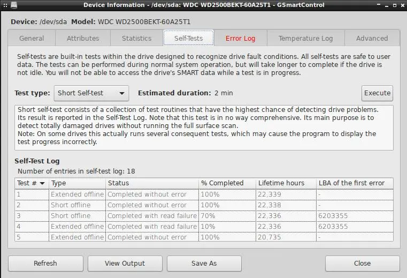Click row 5 'Completed without error' status
This screenshot has width=407, height=278.
(152, 237)
